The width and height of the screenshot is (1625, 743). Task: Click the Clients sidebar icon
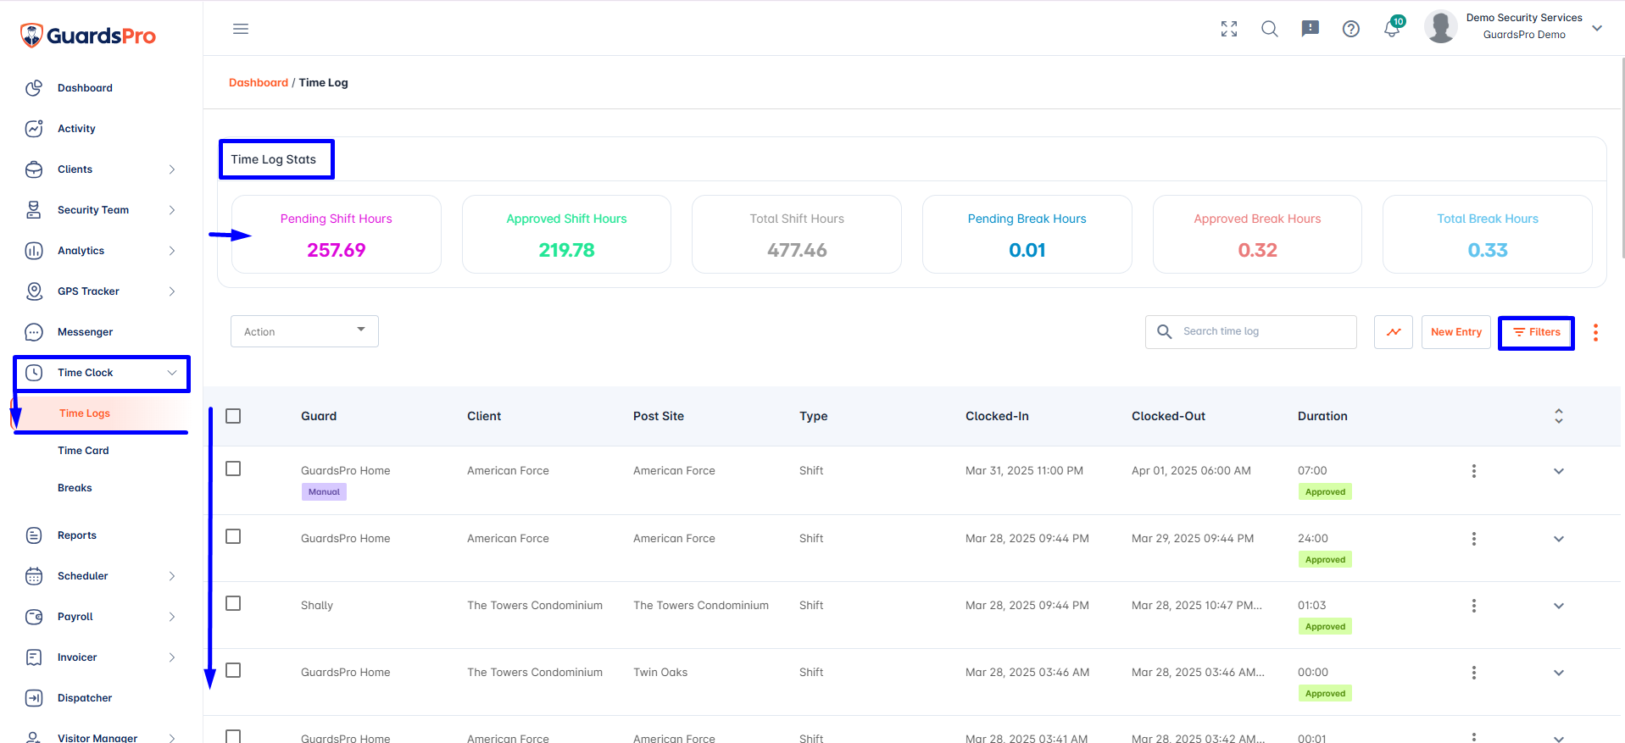coord(34,169)
